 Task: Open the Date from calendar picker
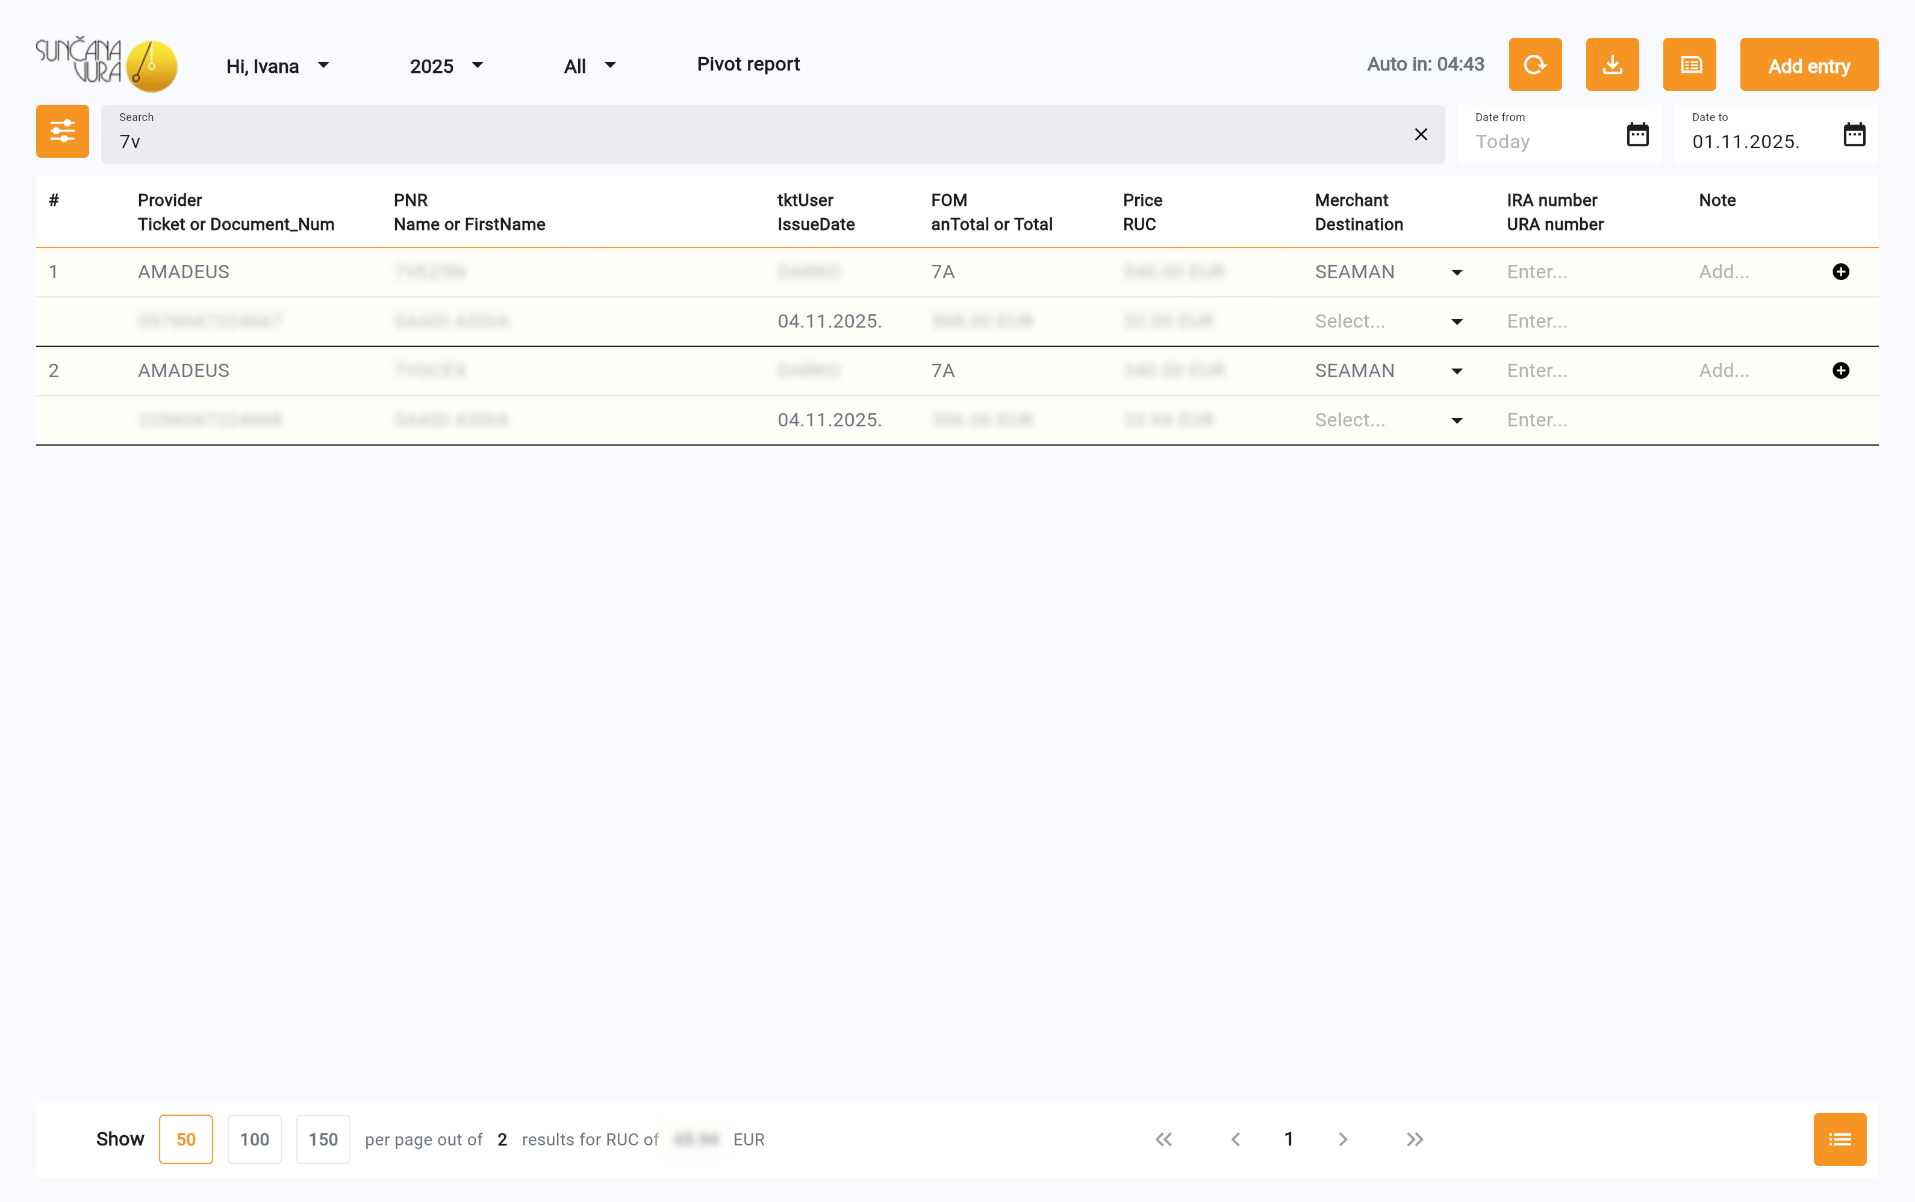pyautogui.click(x=1637, y=134)
